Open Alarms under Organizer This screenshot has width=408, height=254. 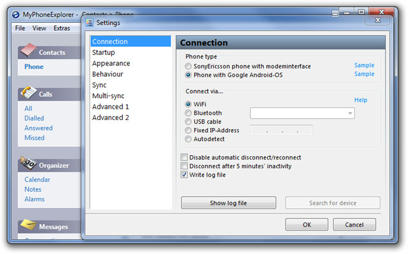[x=35, y=199]
